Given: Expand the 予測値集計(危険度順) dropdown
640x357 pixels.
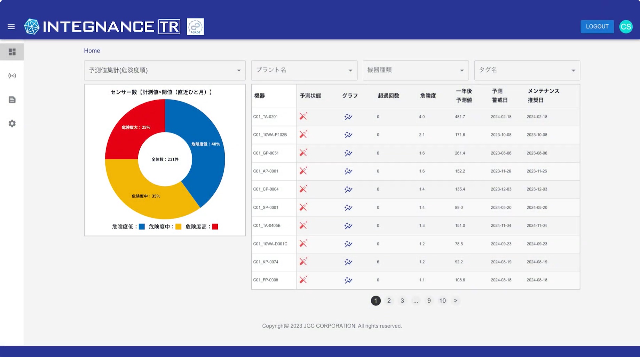Looking at the screenshot, I should (x=165, y=70).
